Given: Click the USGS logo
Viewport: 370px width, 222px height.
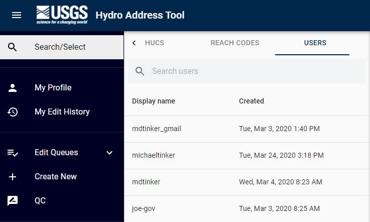Looking at the screenshot, I should 62,15.
